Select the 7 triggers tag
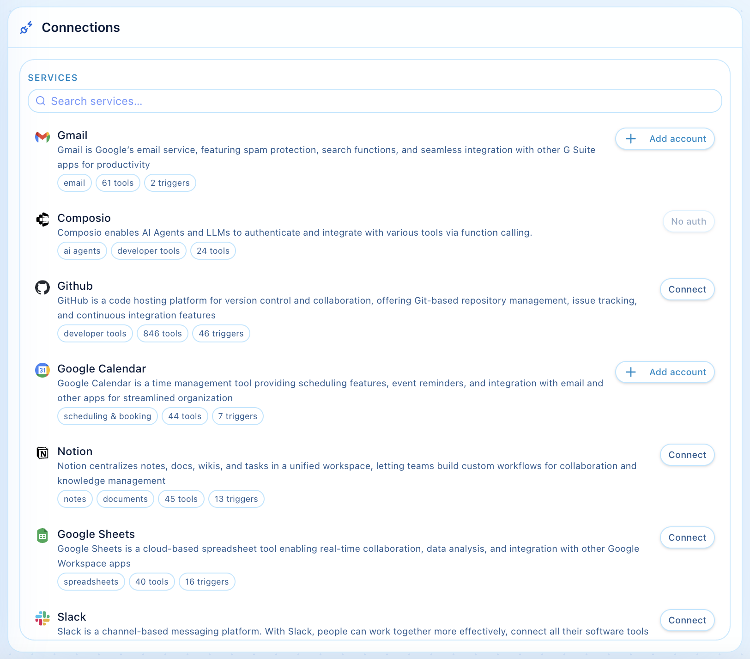Image resolution: width=750 pixels, height=659 pixels. coord(238,416)
